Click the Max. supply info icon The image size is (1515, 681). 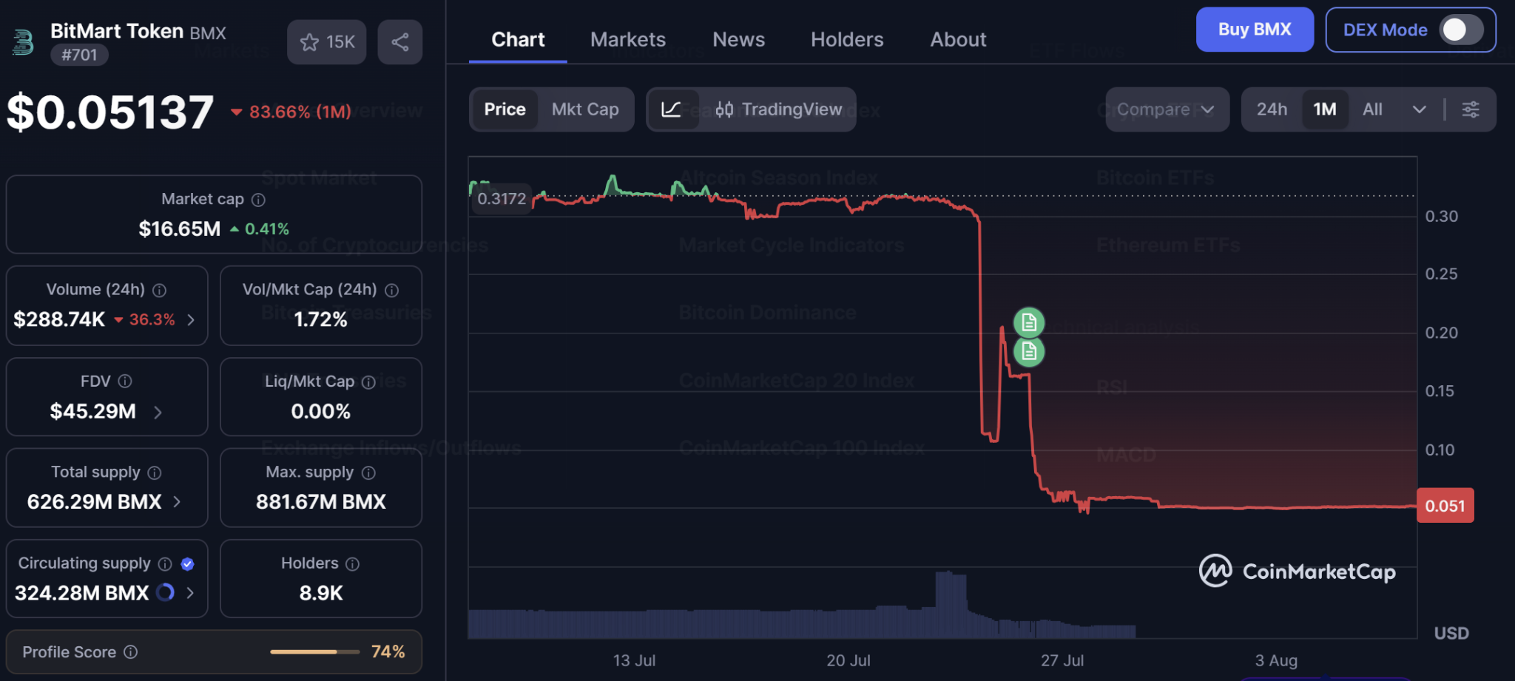pyautogui.click(x=368, y=472)
